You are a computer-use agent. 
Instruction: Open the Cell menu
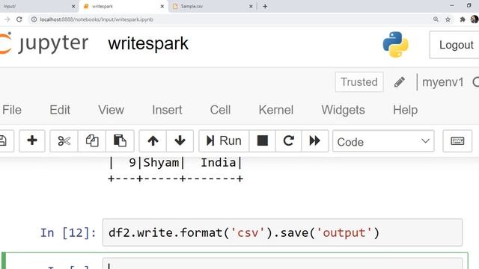220,110
